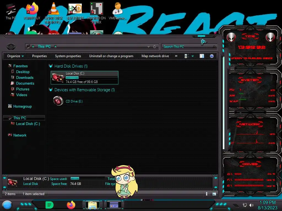Click the right alien head on TIME widget
The width and height of the screenshot is (282, 211).
[x=270, y=37]
